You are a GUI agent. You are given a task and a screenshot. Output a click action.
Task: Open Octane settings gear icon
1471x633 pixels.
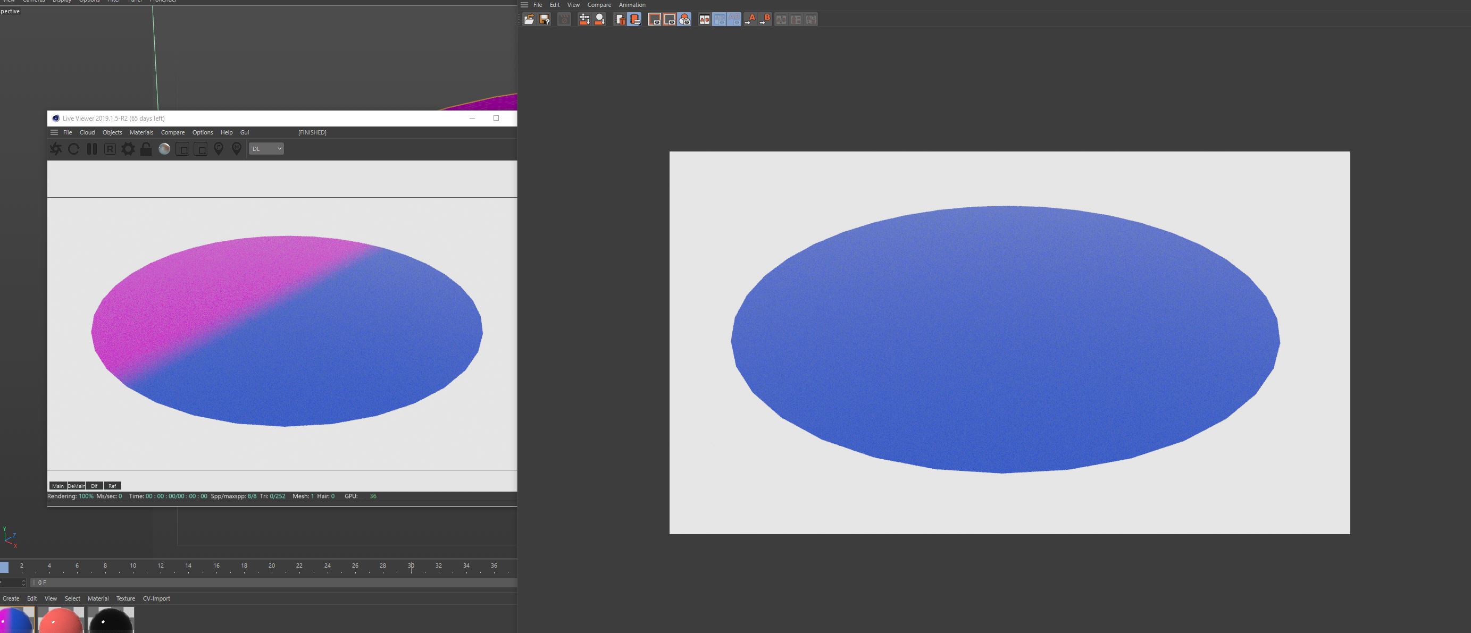pyautogui.click(x=128, y=149)
